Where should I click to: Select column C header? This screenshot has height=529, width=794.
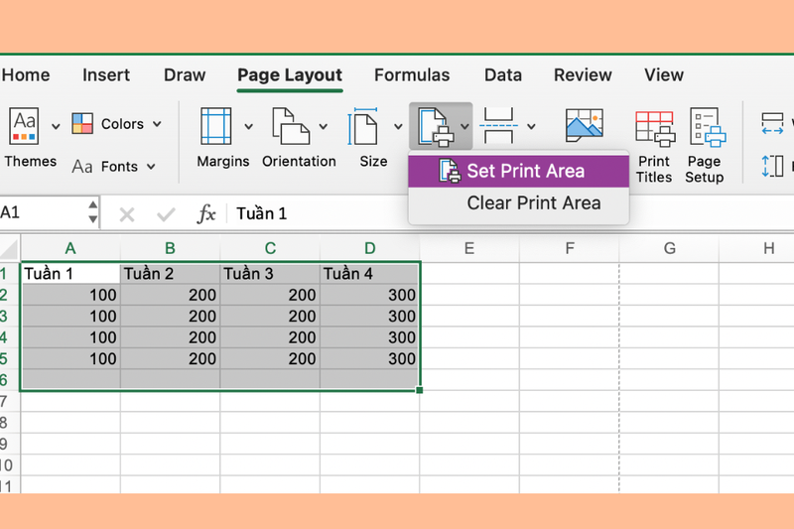(270, 248)
